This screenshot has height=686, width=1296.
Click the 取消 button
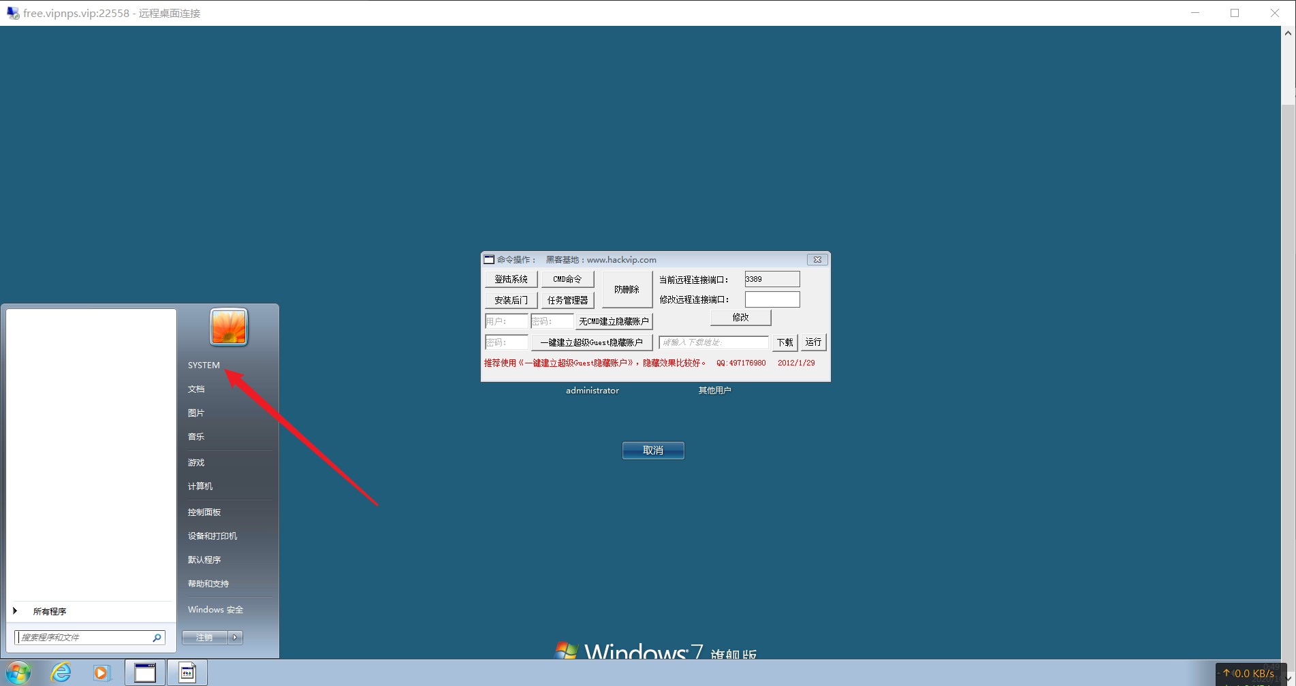pyautogui.click(x=653, y=451)
